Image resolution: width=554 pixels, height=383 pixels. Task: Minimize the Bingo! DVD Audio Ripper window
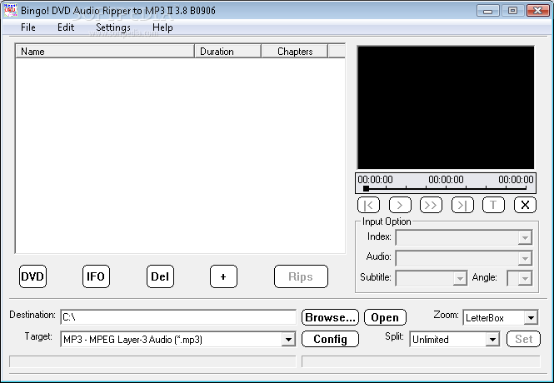pos(487,11)
